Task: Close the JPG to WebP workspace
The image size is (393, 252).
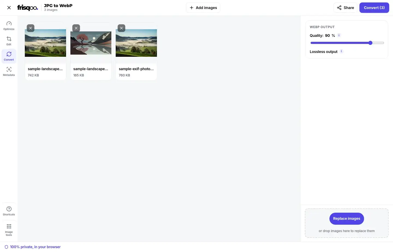Action: pyautogui.click(x=9, y=8)
